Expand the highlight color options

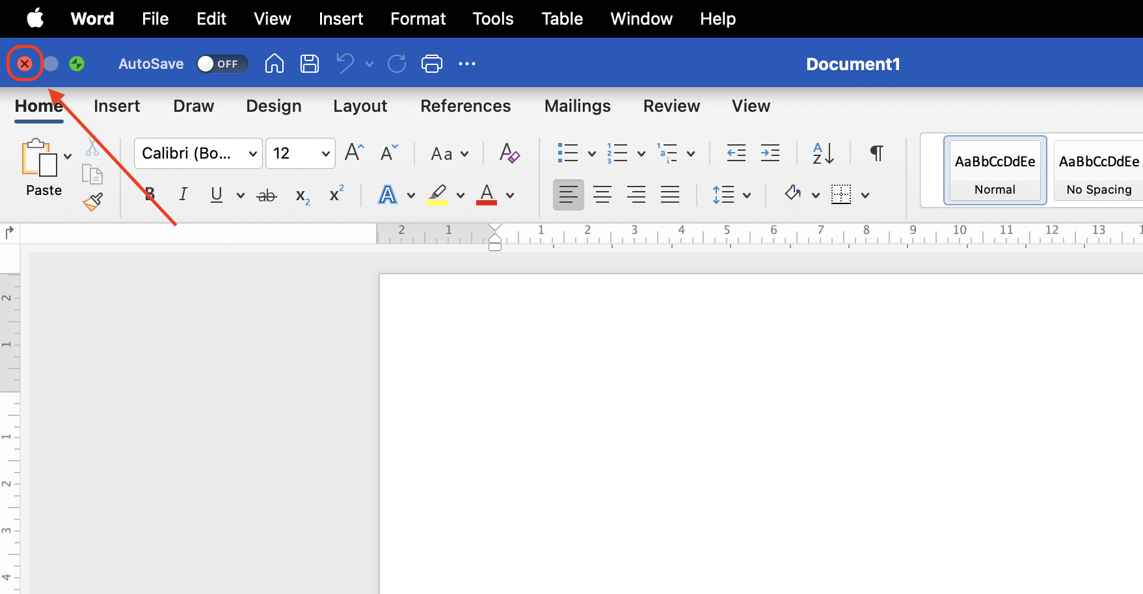click(460, 195)
